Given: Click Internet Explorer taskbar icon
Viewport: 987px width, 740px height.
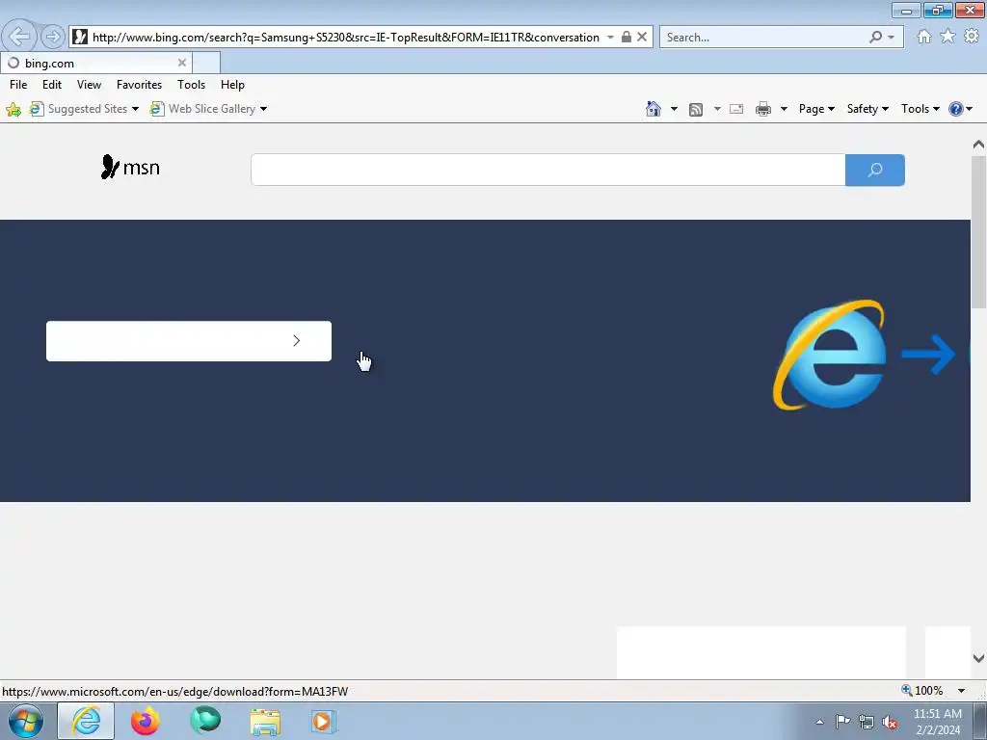Looking at the screenshot, I should tap(86, 721).
